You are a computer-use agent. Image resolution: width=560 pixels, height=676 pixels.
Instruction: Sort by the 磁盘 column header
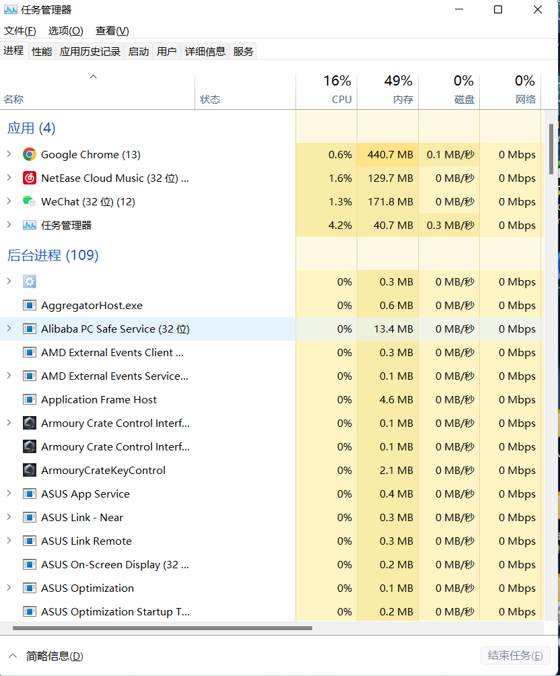coord(449,91)
